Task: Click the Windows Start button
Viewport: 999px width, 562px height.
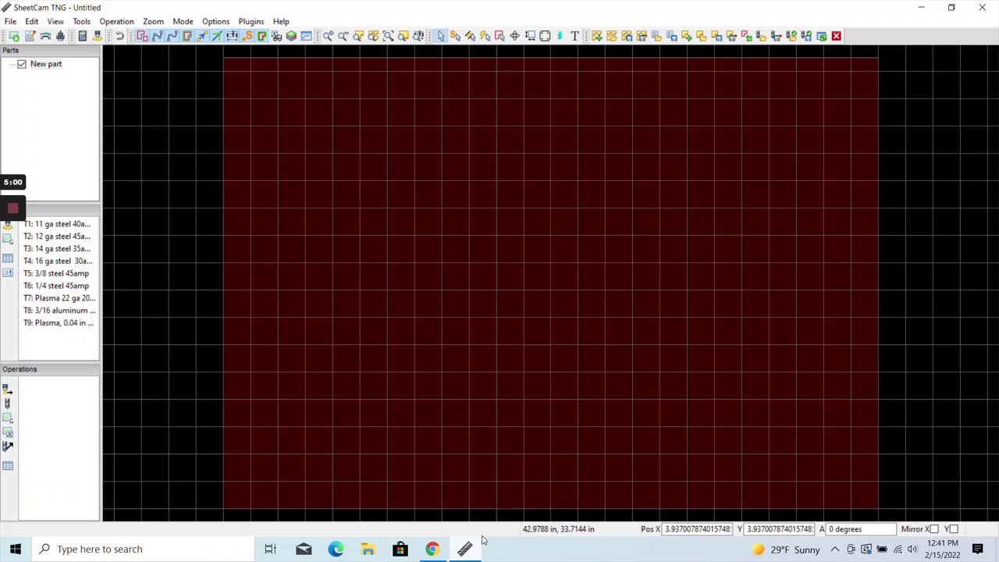Action: pos(16,549)
